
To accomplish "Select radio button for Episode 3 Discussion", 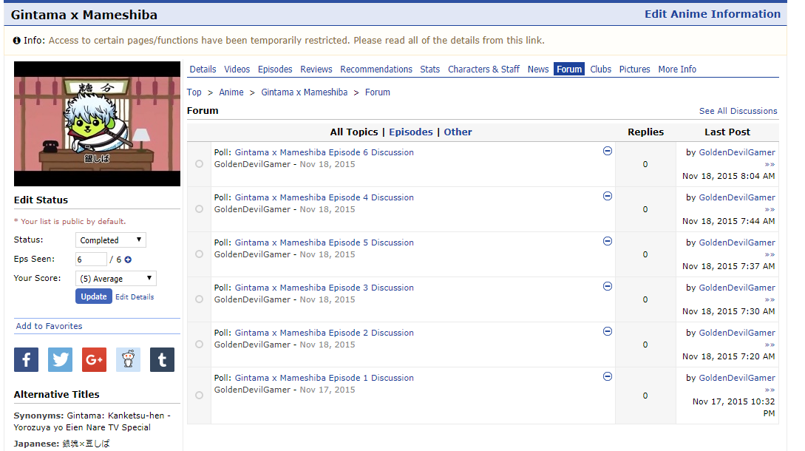I will click(x=199, y=299).
